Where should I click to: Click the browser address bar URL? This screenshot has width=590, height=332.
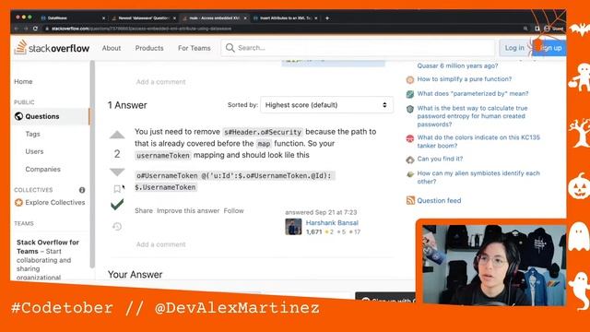[141, 29]
